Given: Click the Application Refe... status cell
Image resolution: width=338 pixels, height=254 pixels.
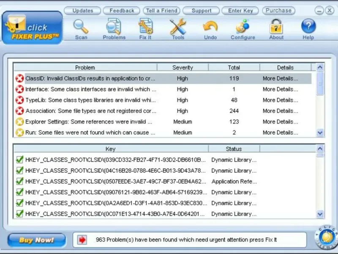Looking at the screenshot, I should (x=234, y=181).
